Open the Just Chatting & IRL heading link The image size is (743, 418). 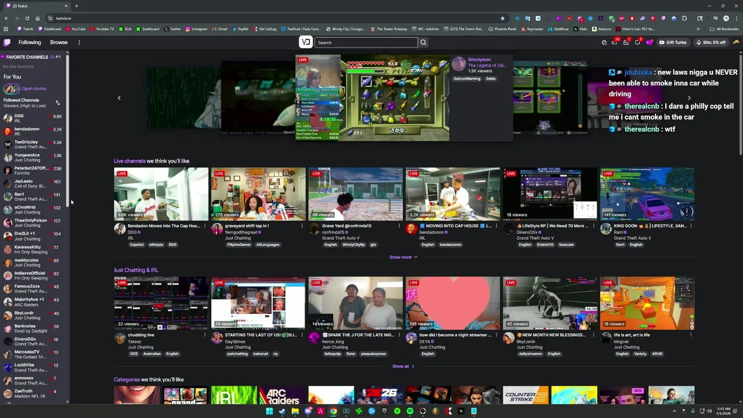point(136,270)
